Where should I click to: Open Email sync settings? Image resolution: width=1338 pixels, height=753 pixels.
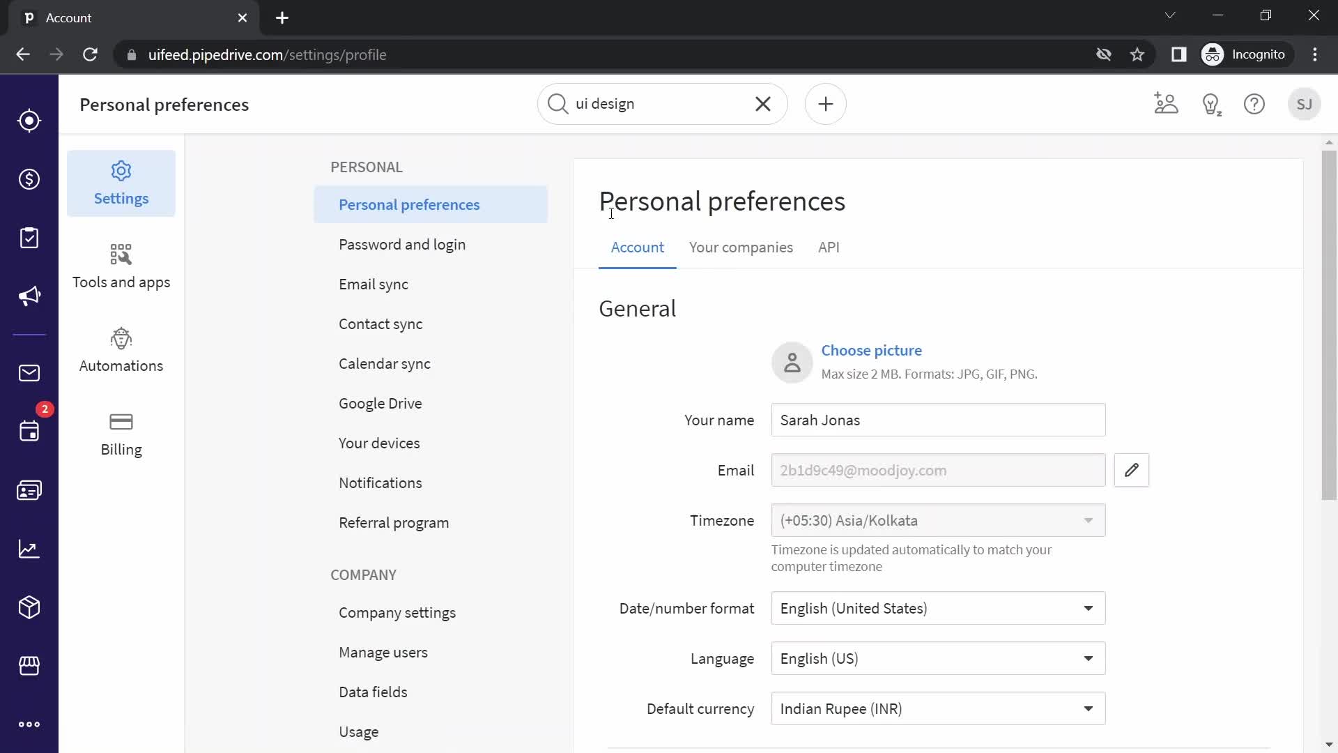(x=431, y=284)
